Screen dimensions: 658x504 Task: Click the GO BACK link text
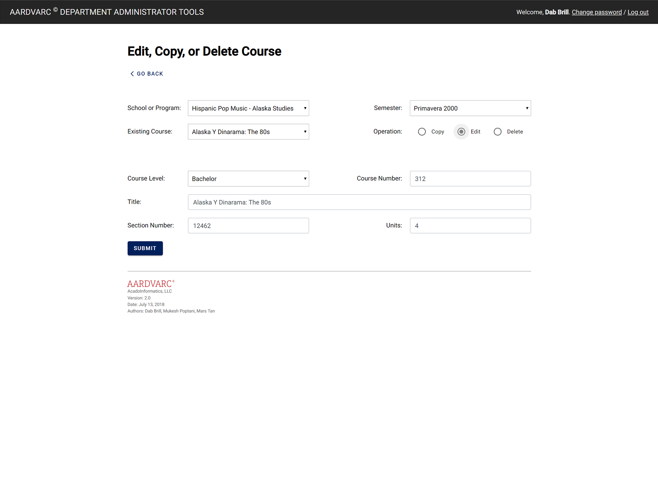click(150, 74)
